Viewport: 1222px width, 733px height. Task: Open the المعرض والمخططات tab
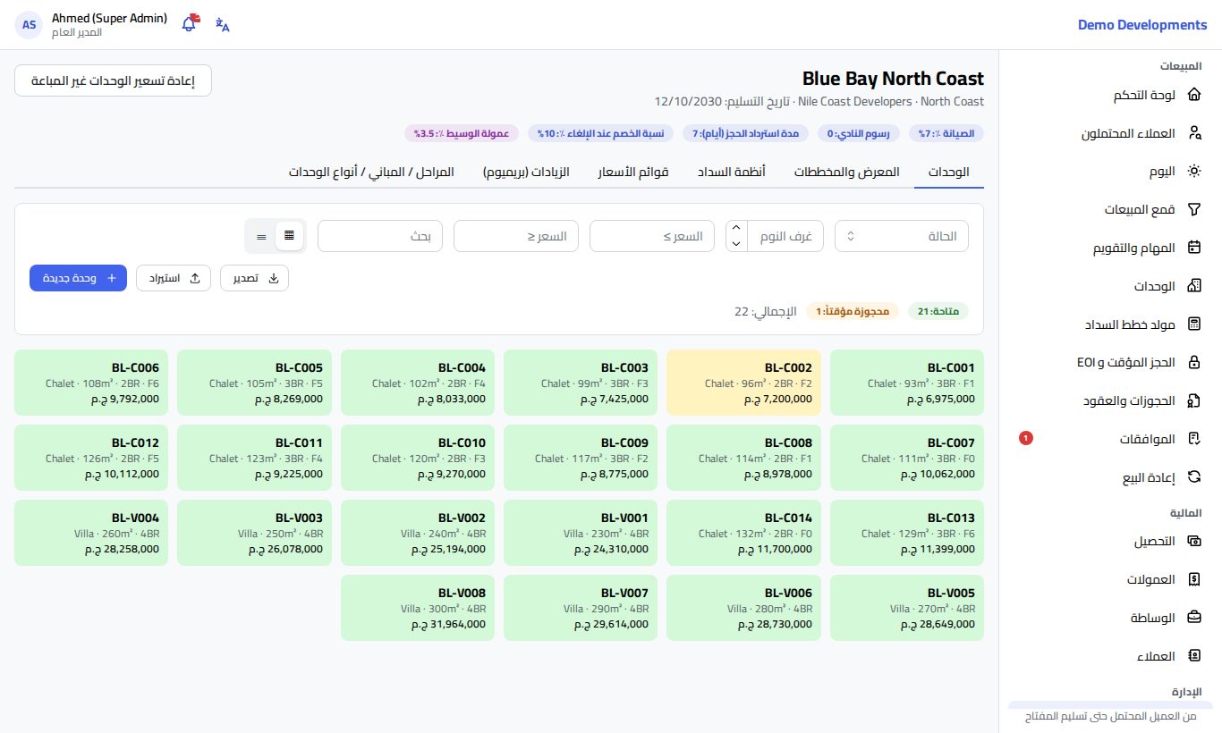click(x=847, y=172)
